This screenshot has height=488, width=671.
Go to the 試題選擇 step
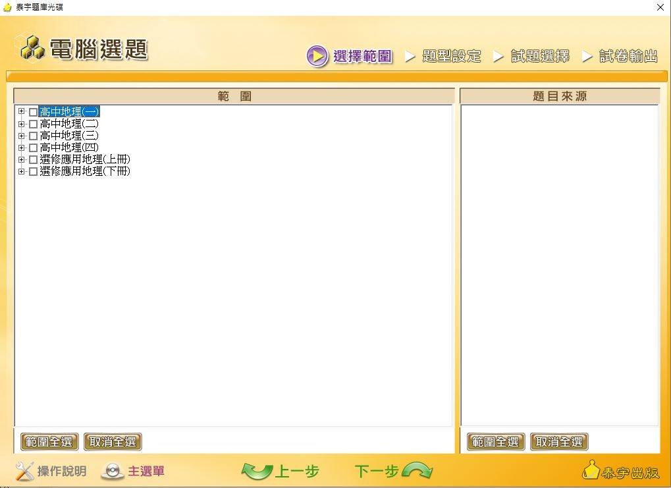(540, 56)
